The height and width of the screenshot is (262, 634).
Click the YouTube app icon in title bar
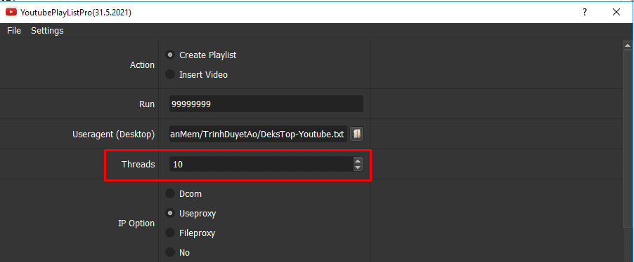[11, 13]
